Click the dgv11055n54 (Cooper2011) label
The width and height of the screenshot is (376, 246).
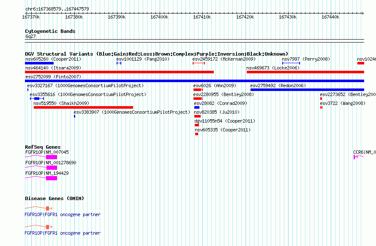tap(225, 121)
